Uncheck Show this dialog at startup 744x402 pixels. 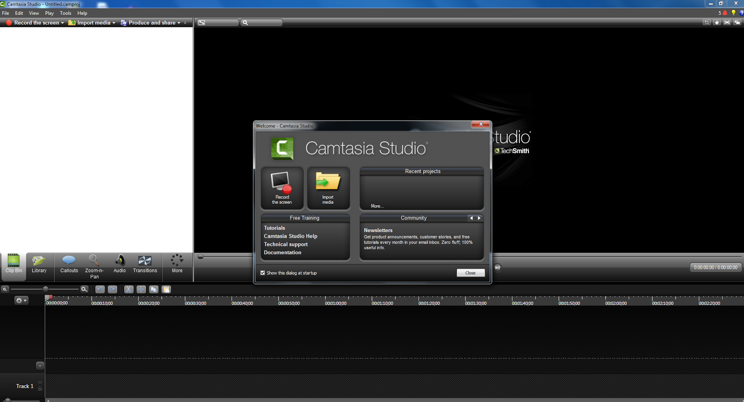[263, 273]
